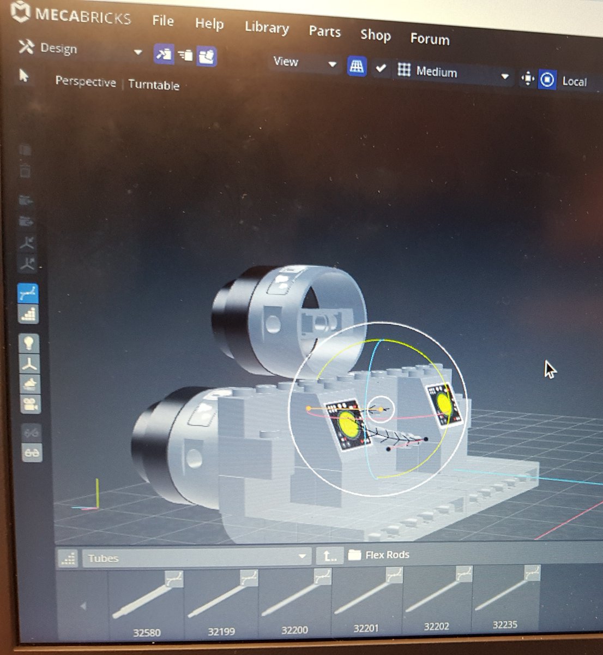Screen dimensions: 603x655
Task: Click the folder up-level button
Action: 330,556
